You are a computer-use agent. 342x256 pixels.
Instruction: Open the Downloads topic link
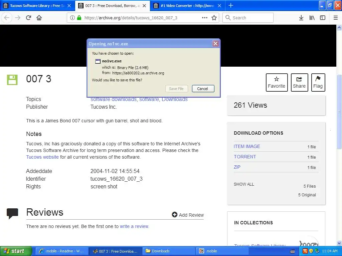(174, 99)
